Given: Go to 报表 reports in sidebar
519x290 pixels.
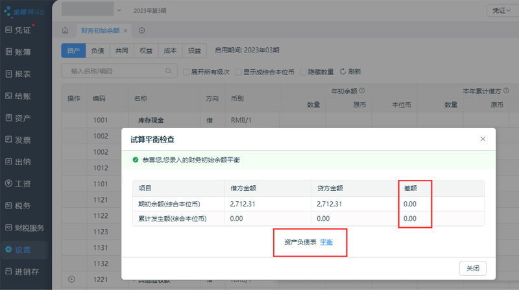Looking at the screenshot, I should pos(9,74).
